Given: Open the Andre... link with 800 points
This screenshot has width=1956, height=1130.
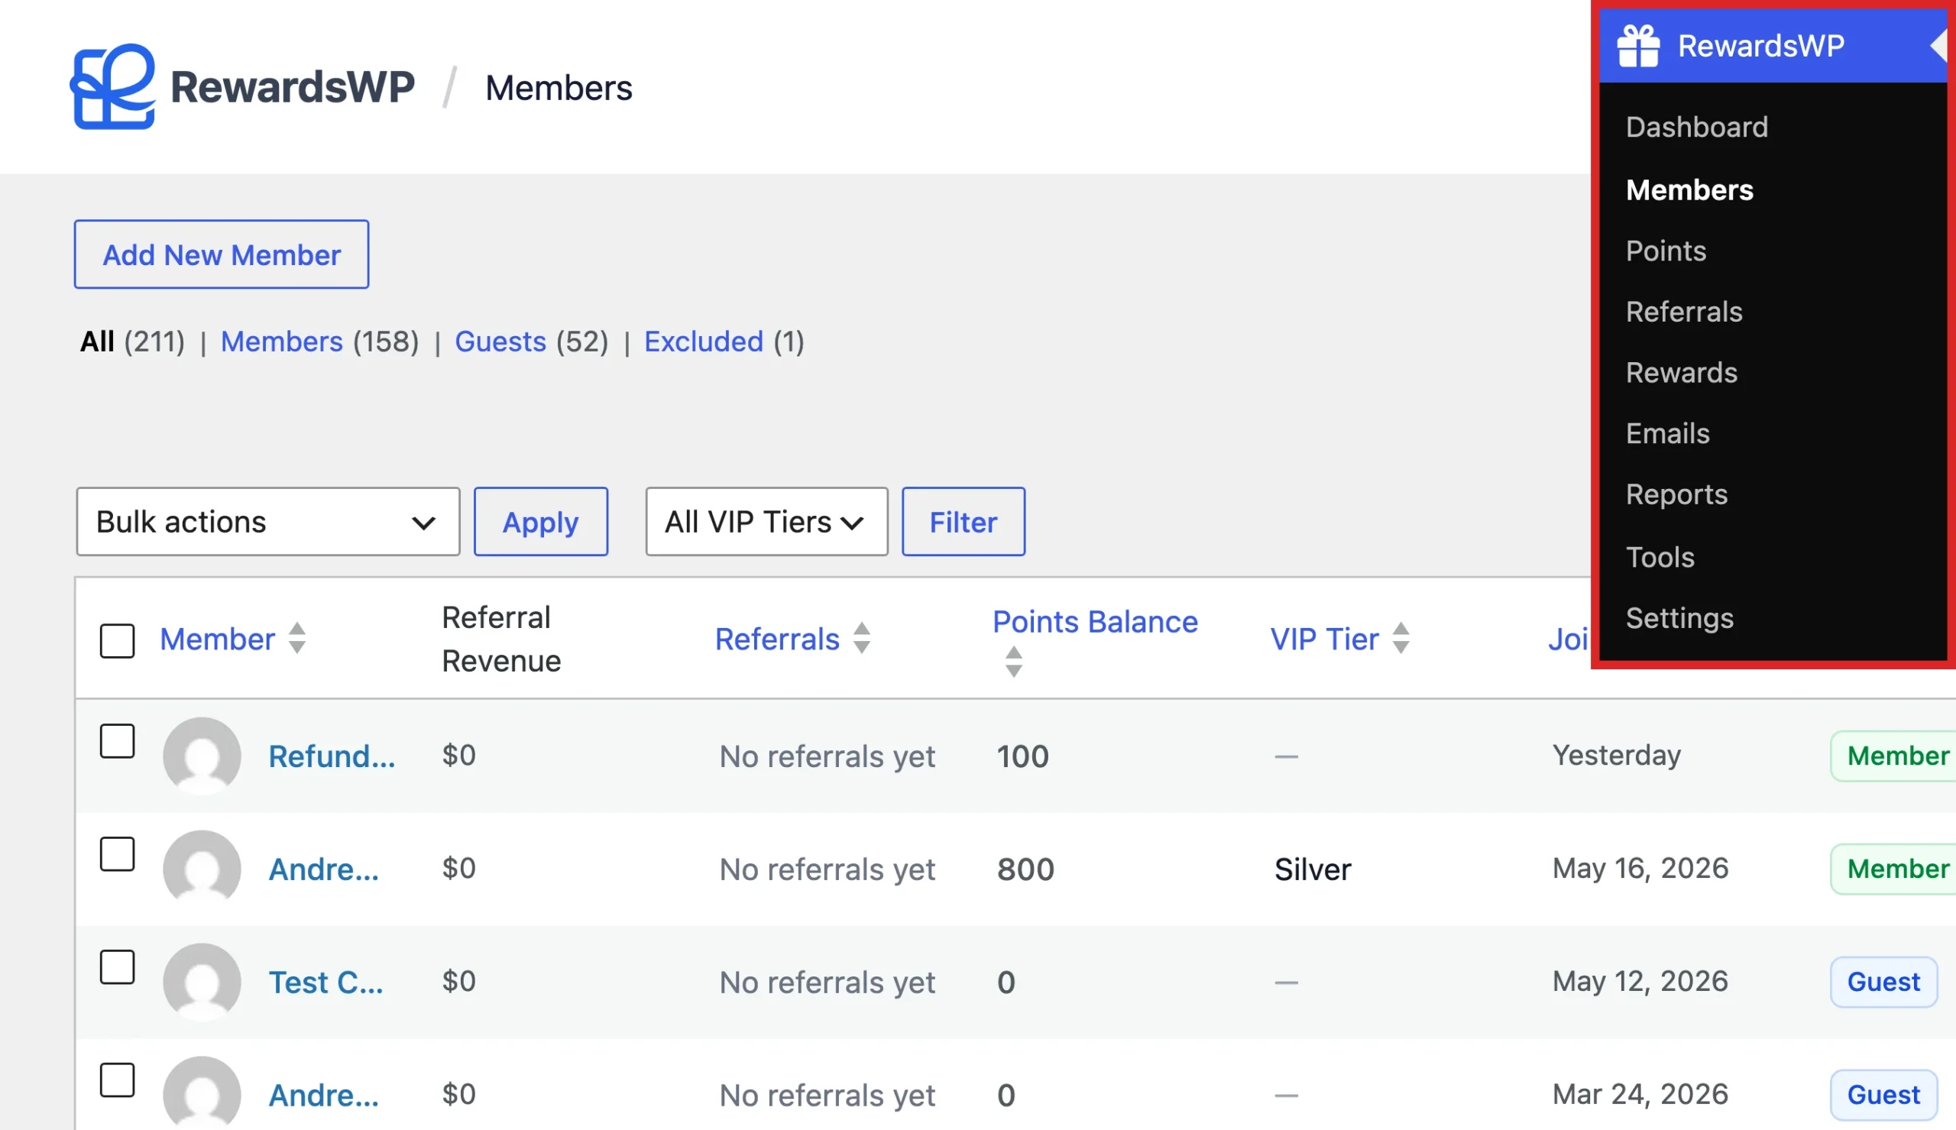Looking at the screenshot, I should point(323,869).
